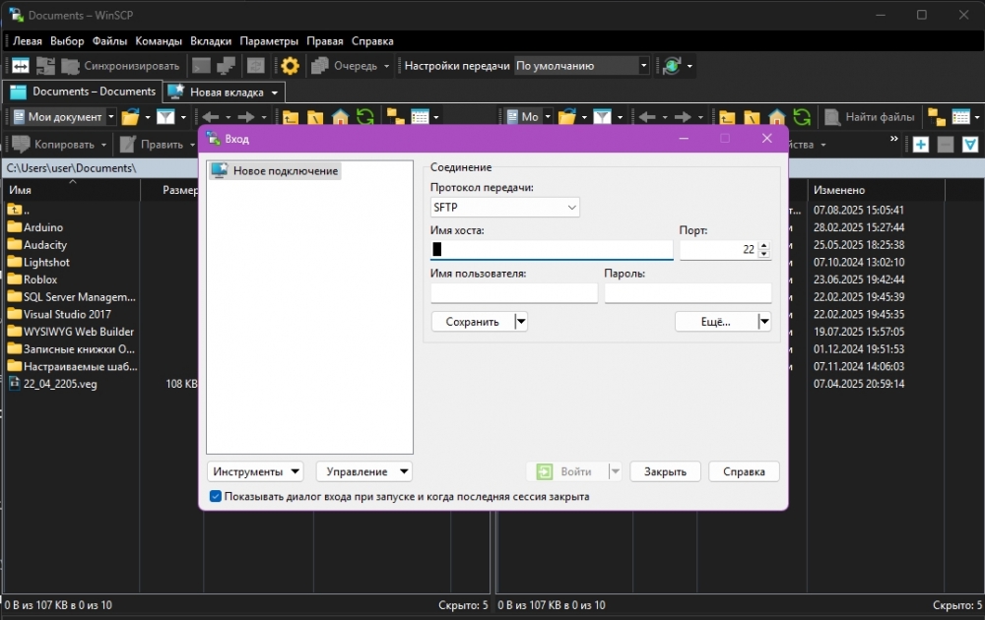Image resolution: width=985 pixels, height=620 pixels.
Task: Click the Править toolbar button
Action: pos(152,145)
